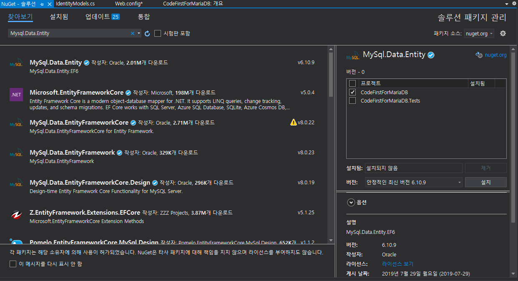Click the globe icon beside nuget.org link
This screenshot has width=518, height=281.
tap(479, 55)
